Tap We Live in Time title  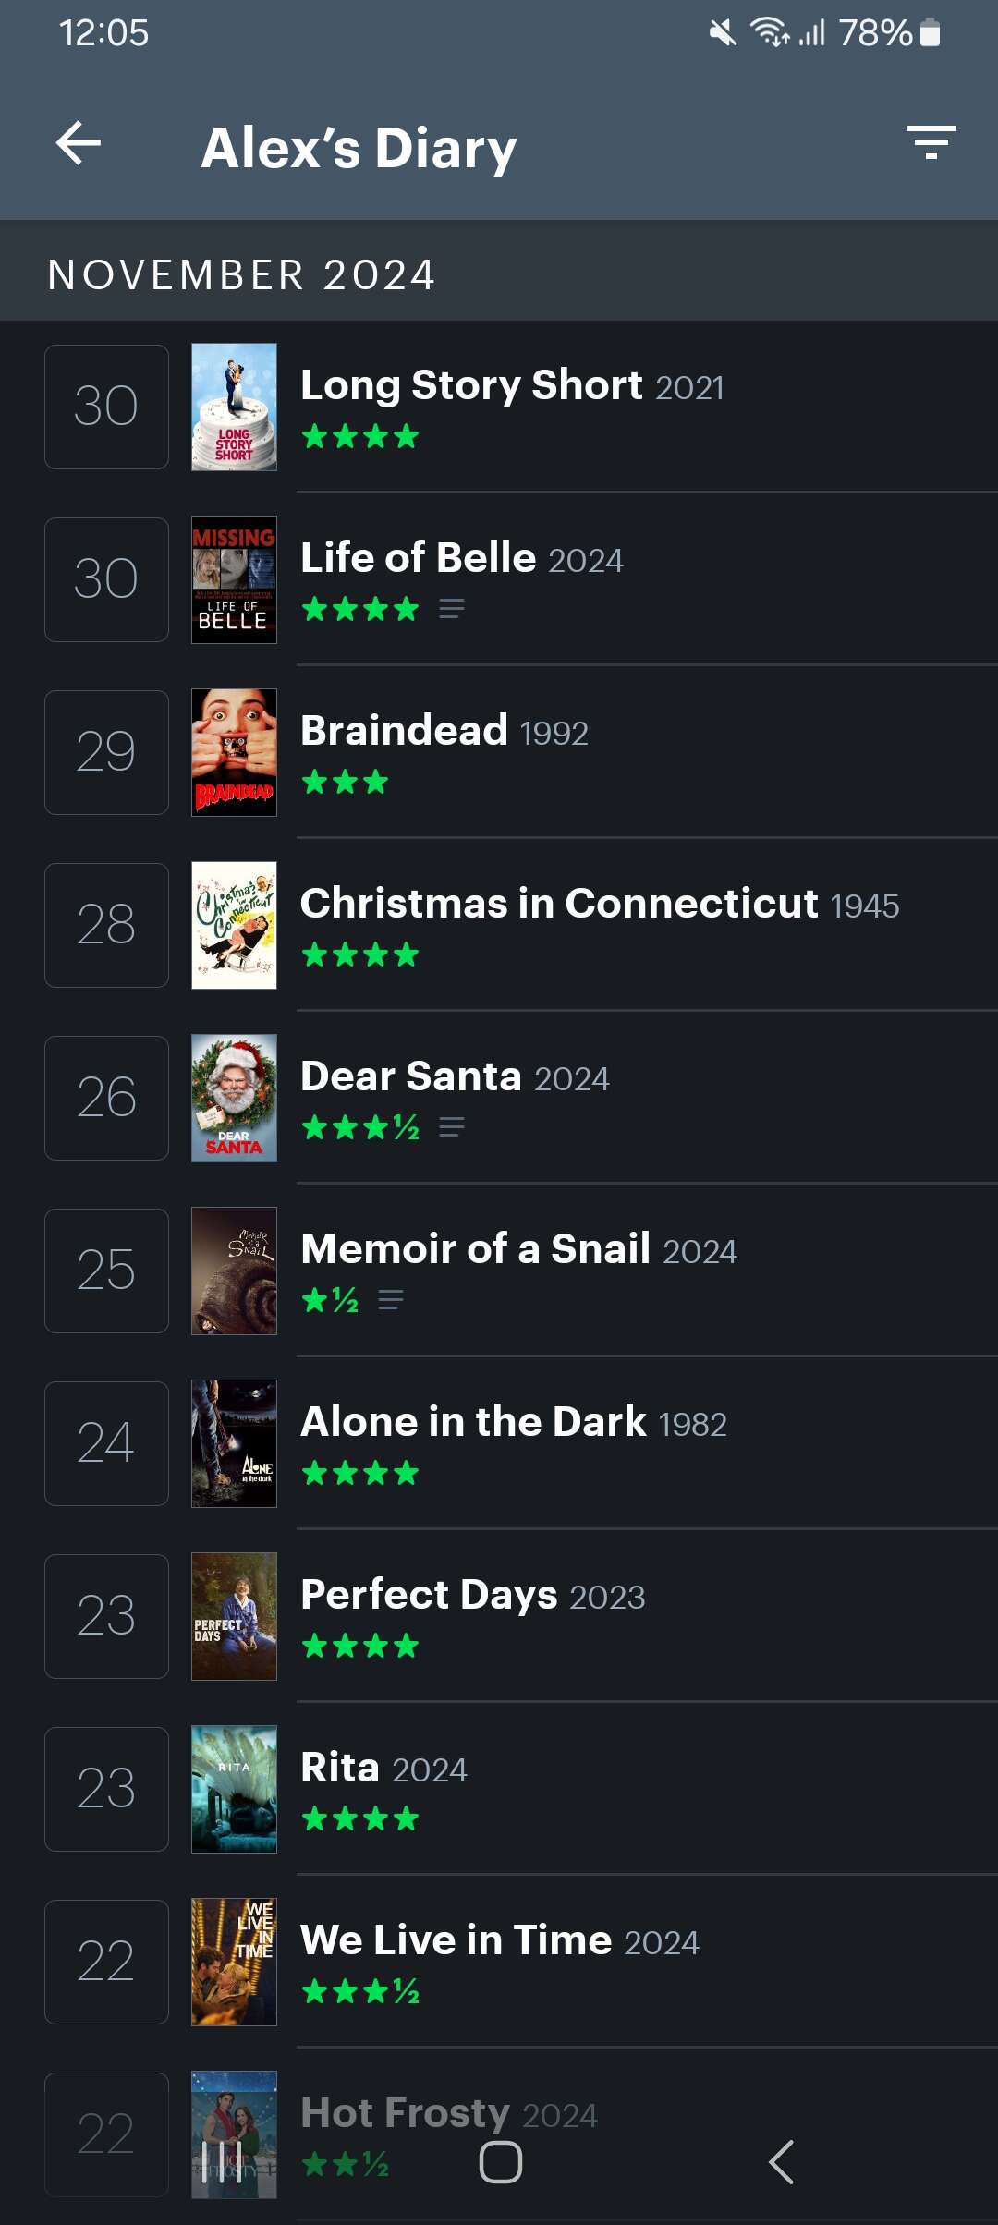pyautogui.click(x=456, y=1940)
